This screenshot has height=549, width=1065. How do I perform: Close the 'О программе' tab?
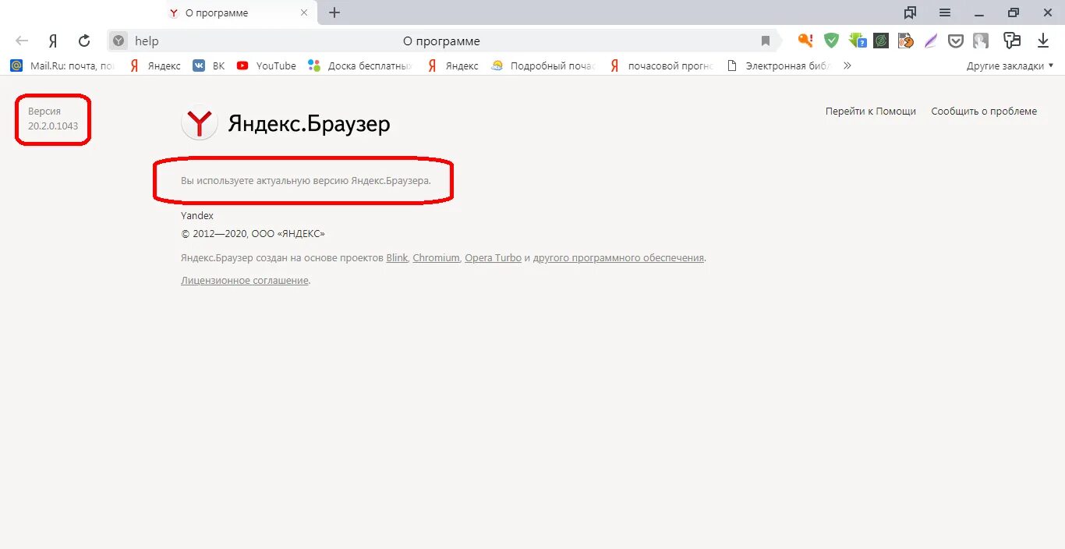tap(305, 13)
